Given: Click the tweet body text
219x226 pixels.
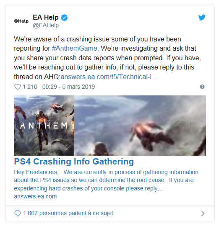Looking at the screenshot, I should (x=108, y=58).
